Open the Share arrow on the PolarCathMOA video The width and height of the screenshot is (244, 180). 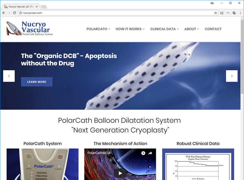pyautogui.click(x=150, y=153)
